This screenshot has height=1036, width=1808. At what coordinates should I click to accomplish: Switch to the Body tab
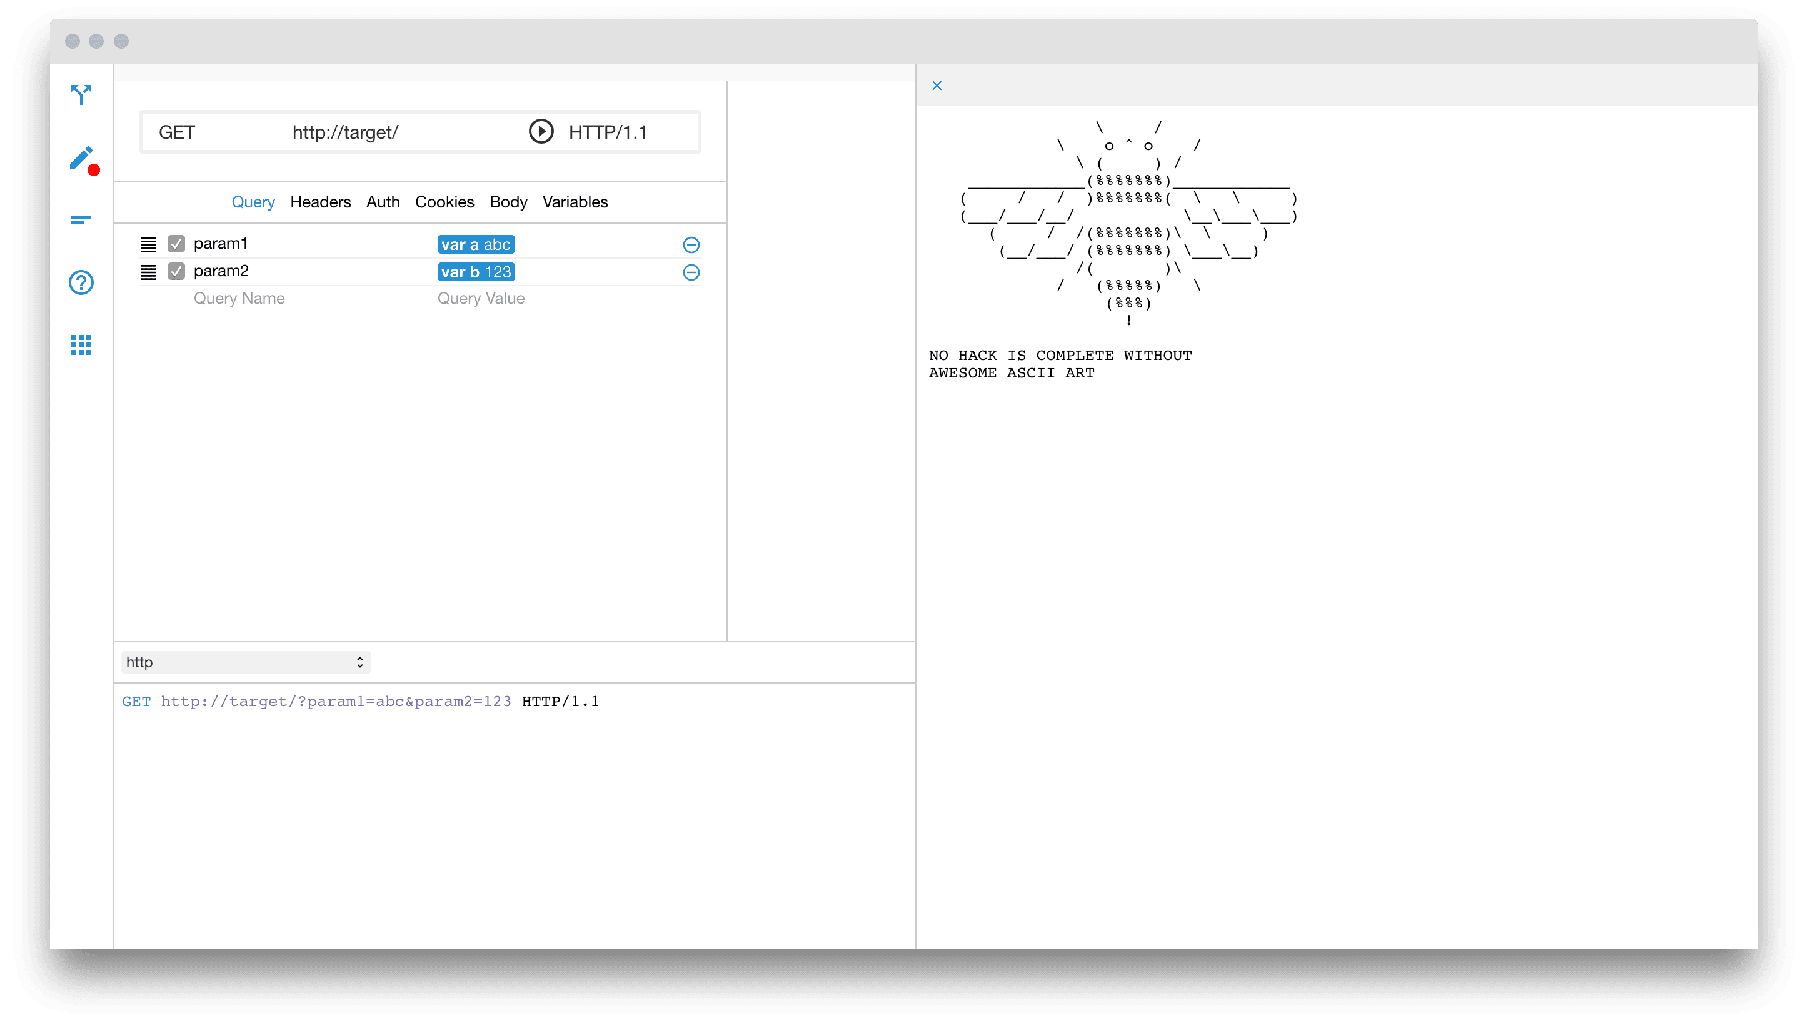point(508,202)
